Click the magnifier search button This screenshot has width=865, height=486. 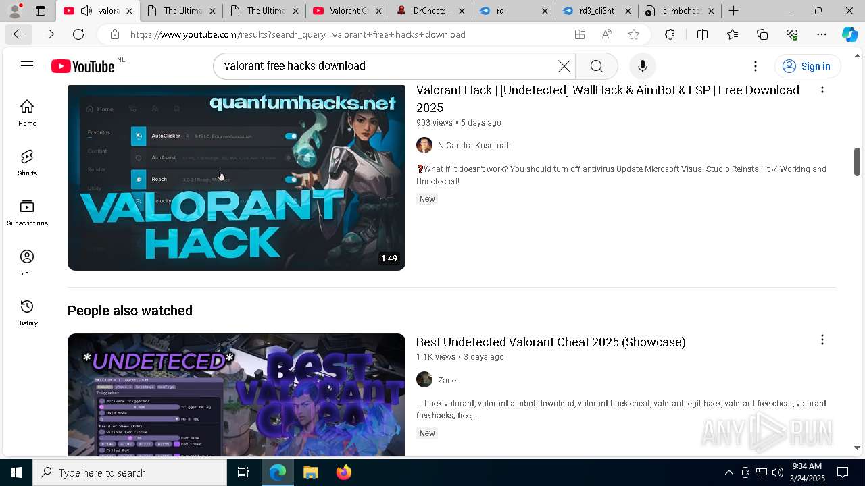(596, 65)
